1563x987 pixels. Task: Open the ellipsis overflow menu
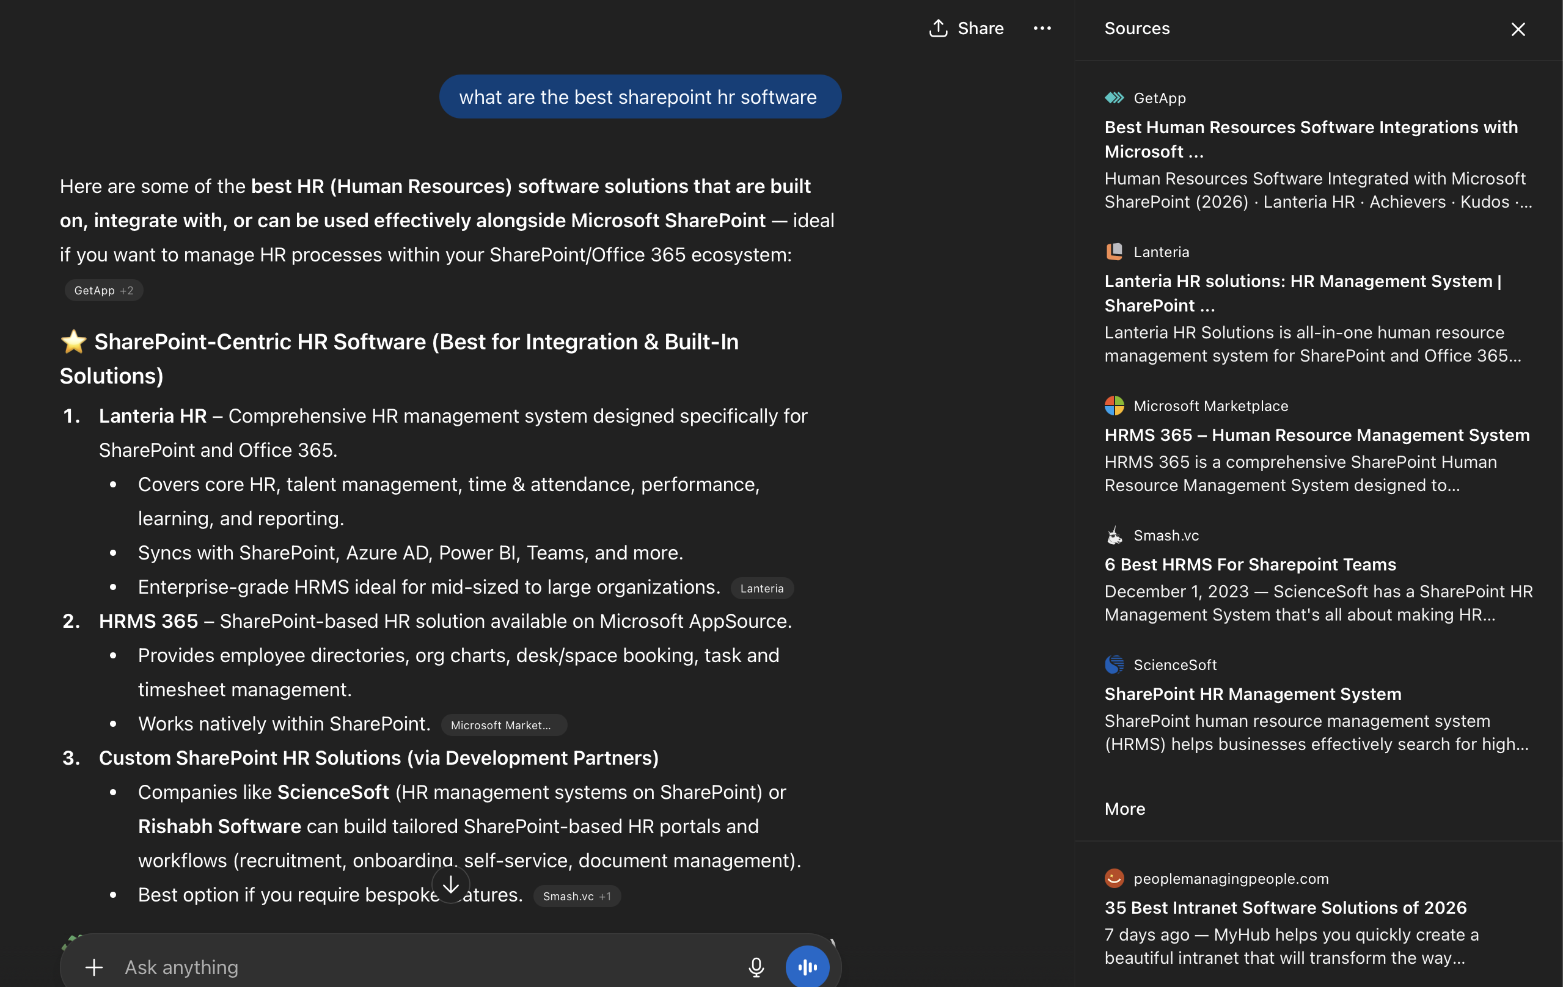click(1042, 29)
